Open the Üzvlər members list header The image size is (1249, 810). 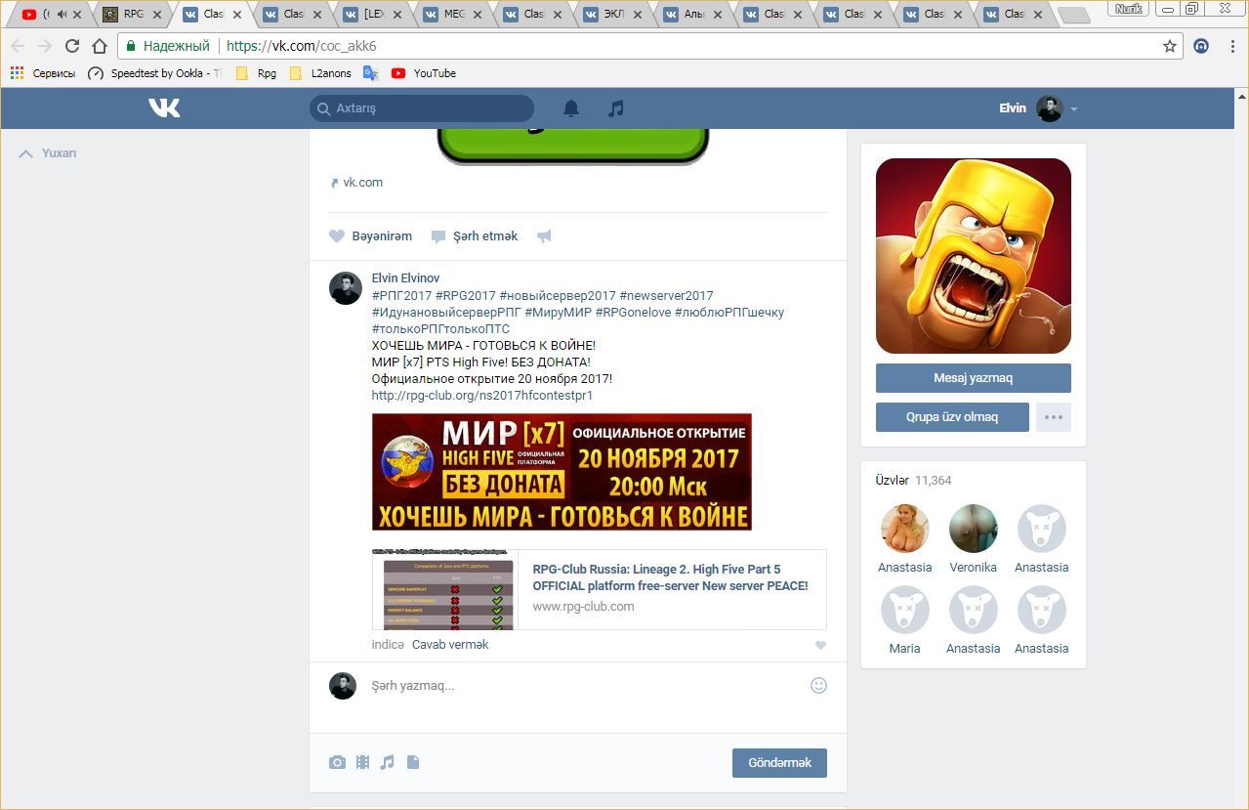coord(913,481)
